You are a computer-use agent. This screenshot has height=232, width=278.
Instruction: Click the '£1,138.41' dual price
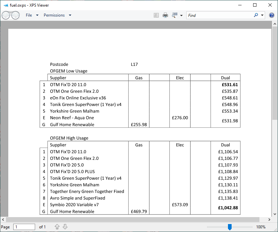pos(228,198)
